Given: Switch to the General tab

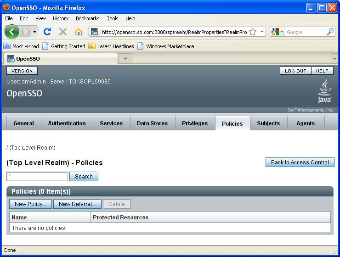Looking at the screenshot, I should point(23,123).
